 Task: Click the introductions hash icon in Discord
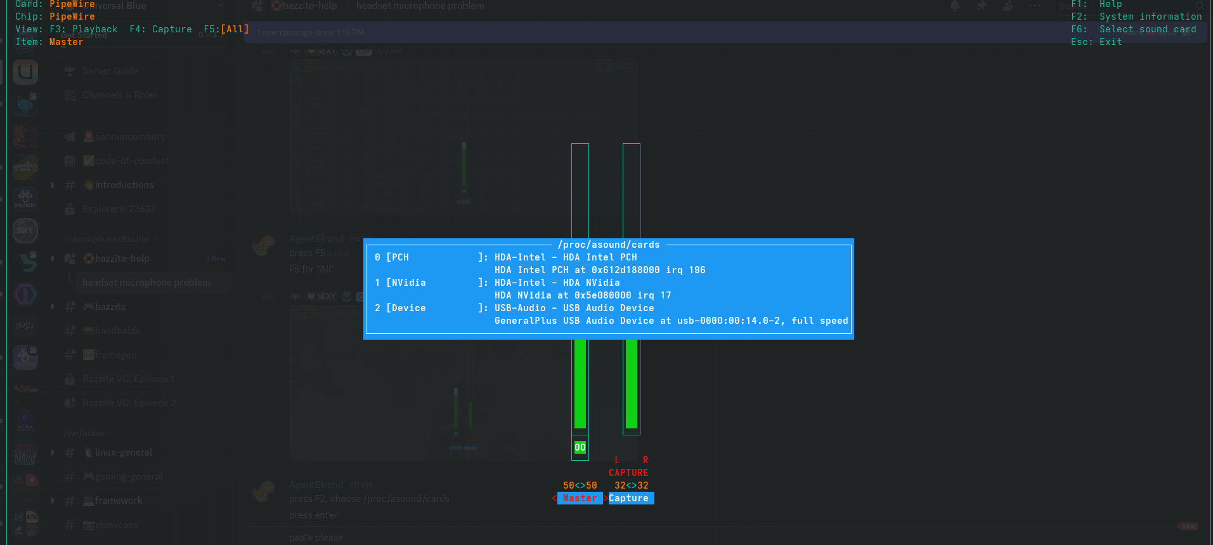pos(70,185)
